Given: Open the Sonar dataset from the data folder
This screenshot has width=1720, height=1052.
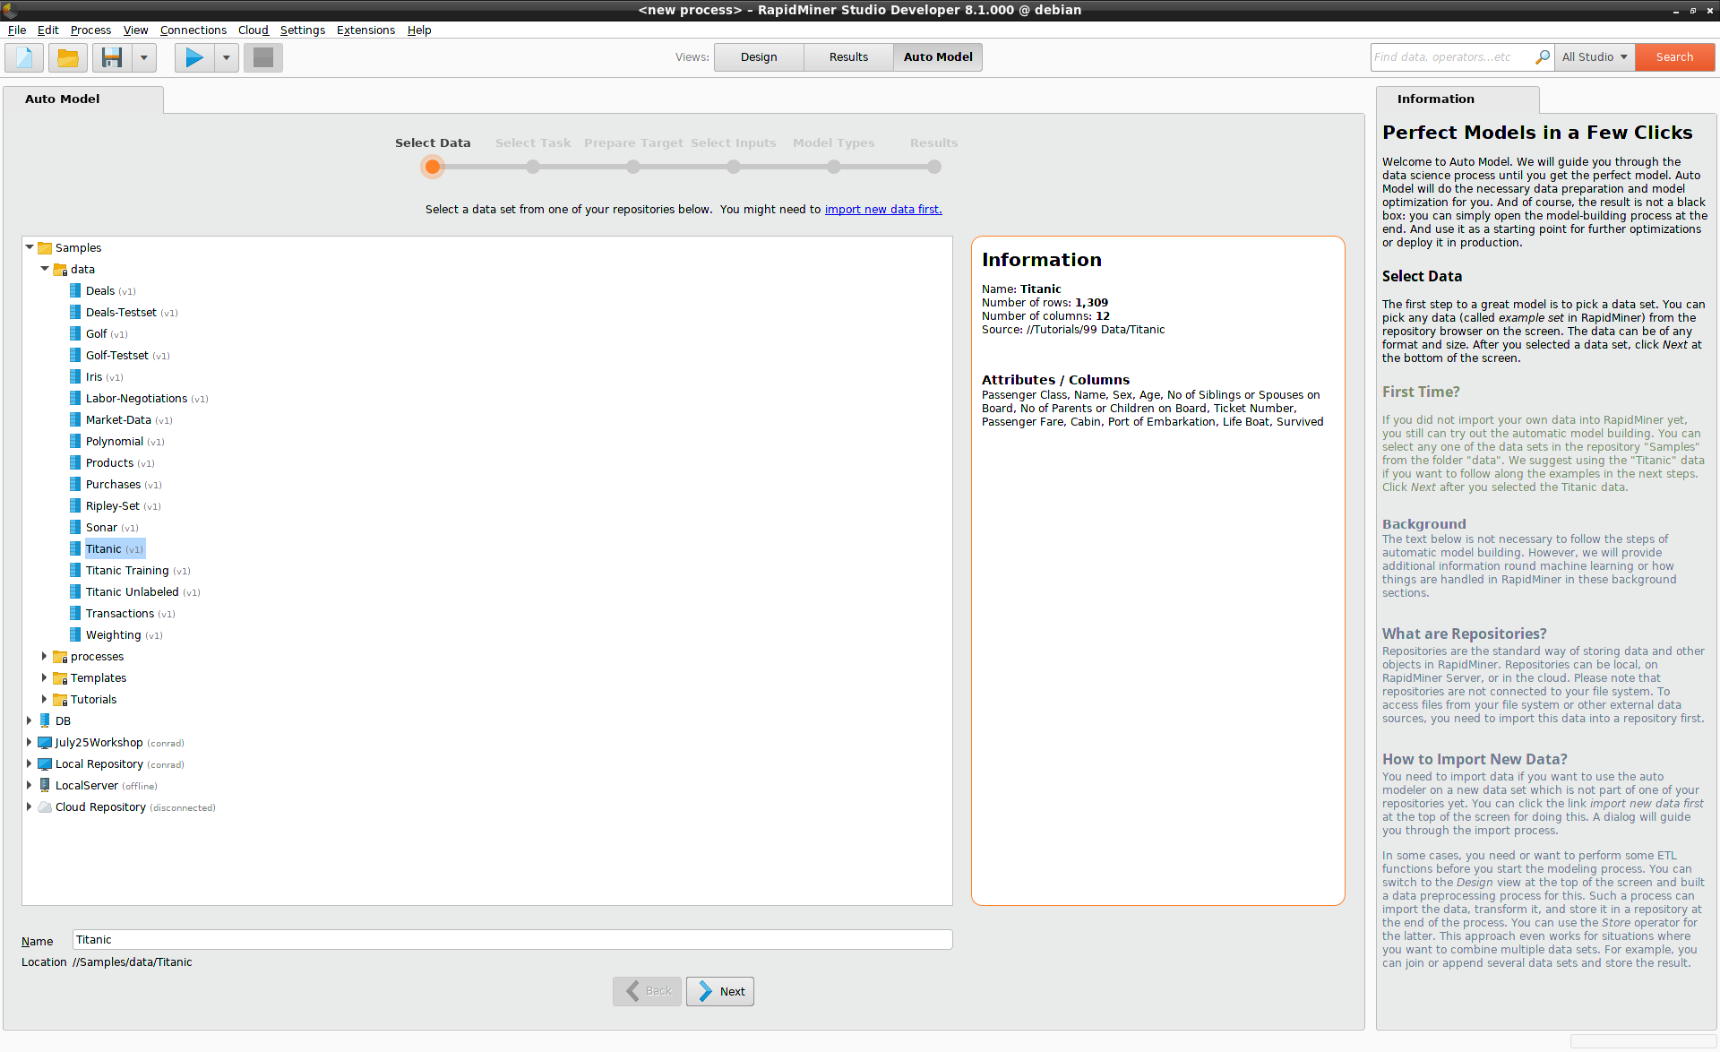Looking at the screenshot, I should pyautogui.click(x=101, y=527).
